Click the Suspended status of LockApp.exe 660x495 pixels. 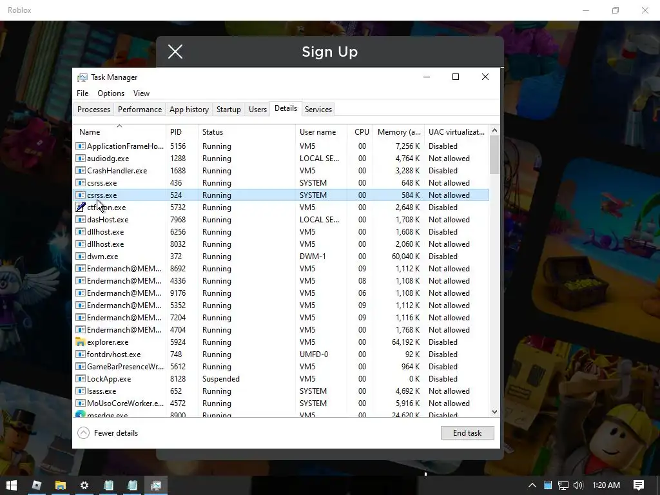point(220,379)
